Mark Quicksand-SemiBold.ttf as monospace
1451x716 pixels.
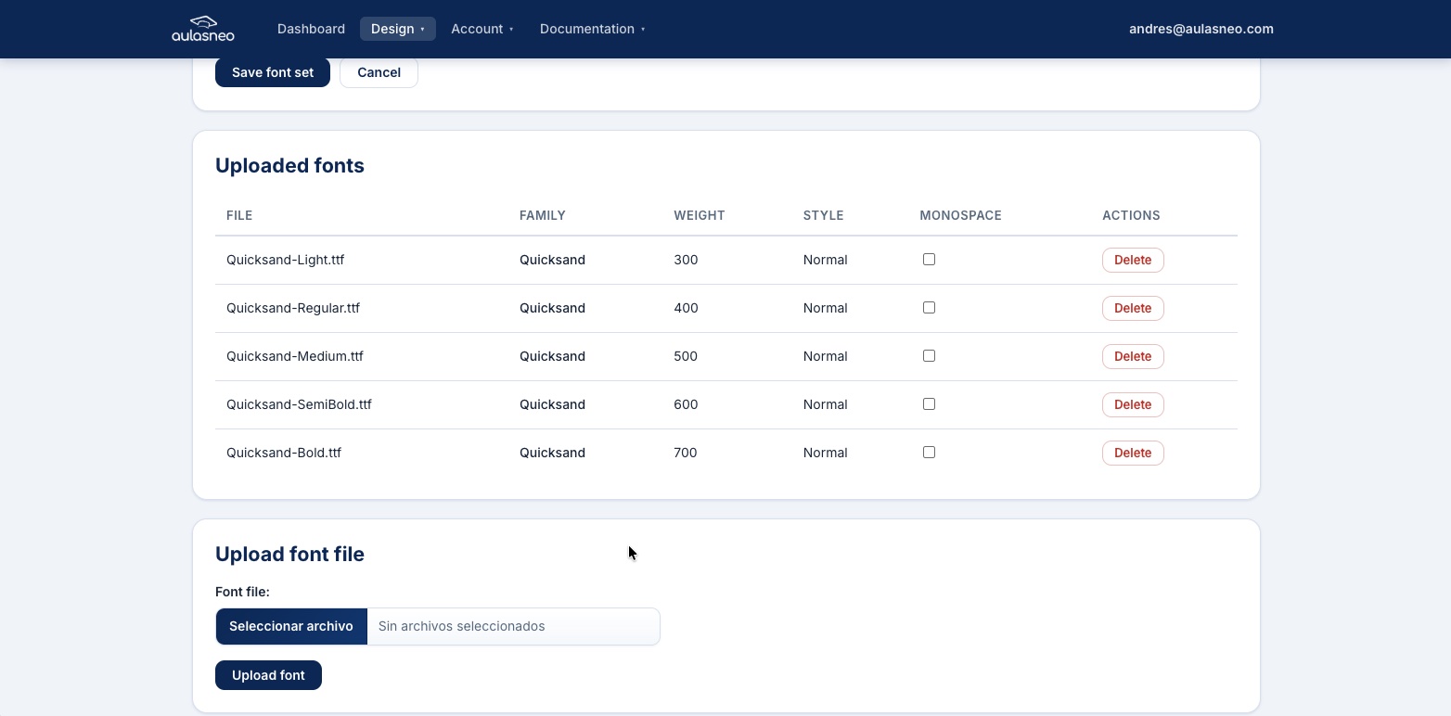[x=929, y=404]
